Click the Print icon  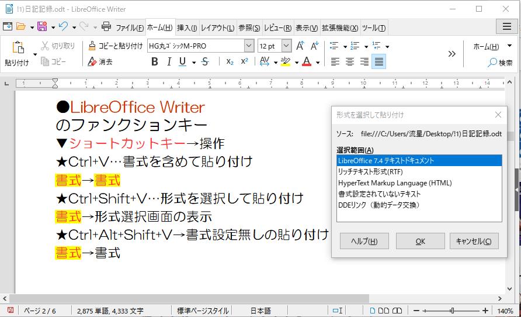click(x=106, y=26)
